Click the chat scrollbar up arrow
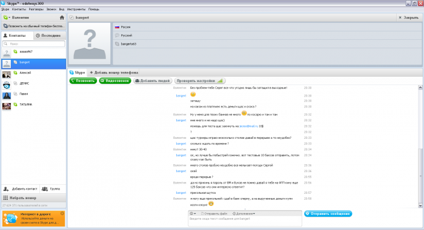The height and width of the screenshot is (230, 424). 420,88
